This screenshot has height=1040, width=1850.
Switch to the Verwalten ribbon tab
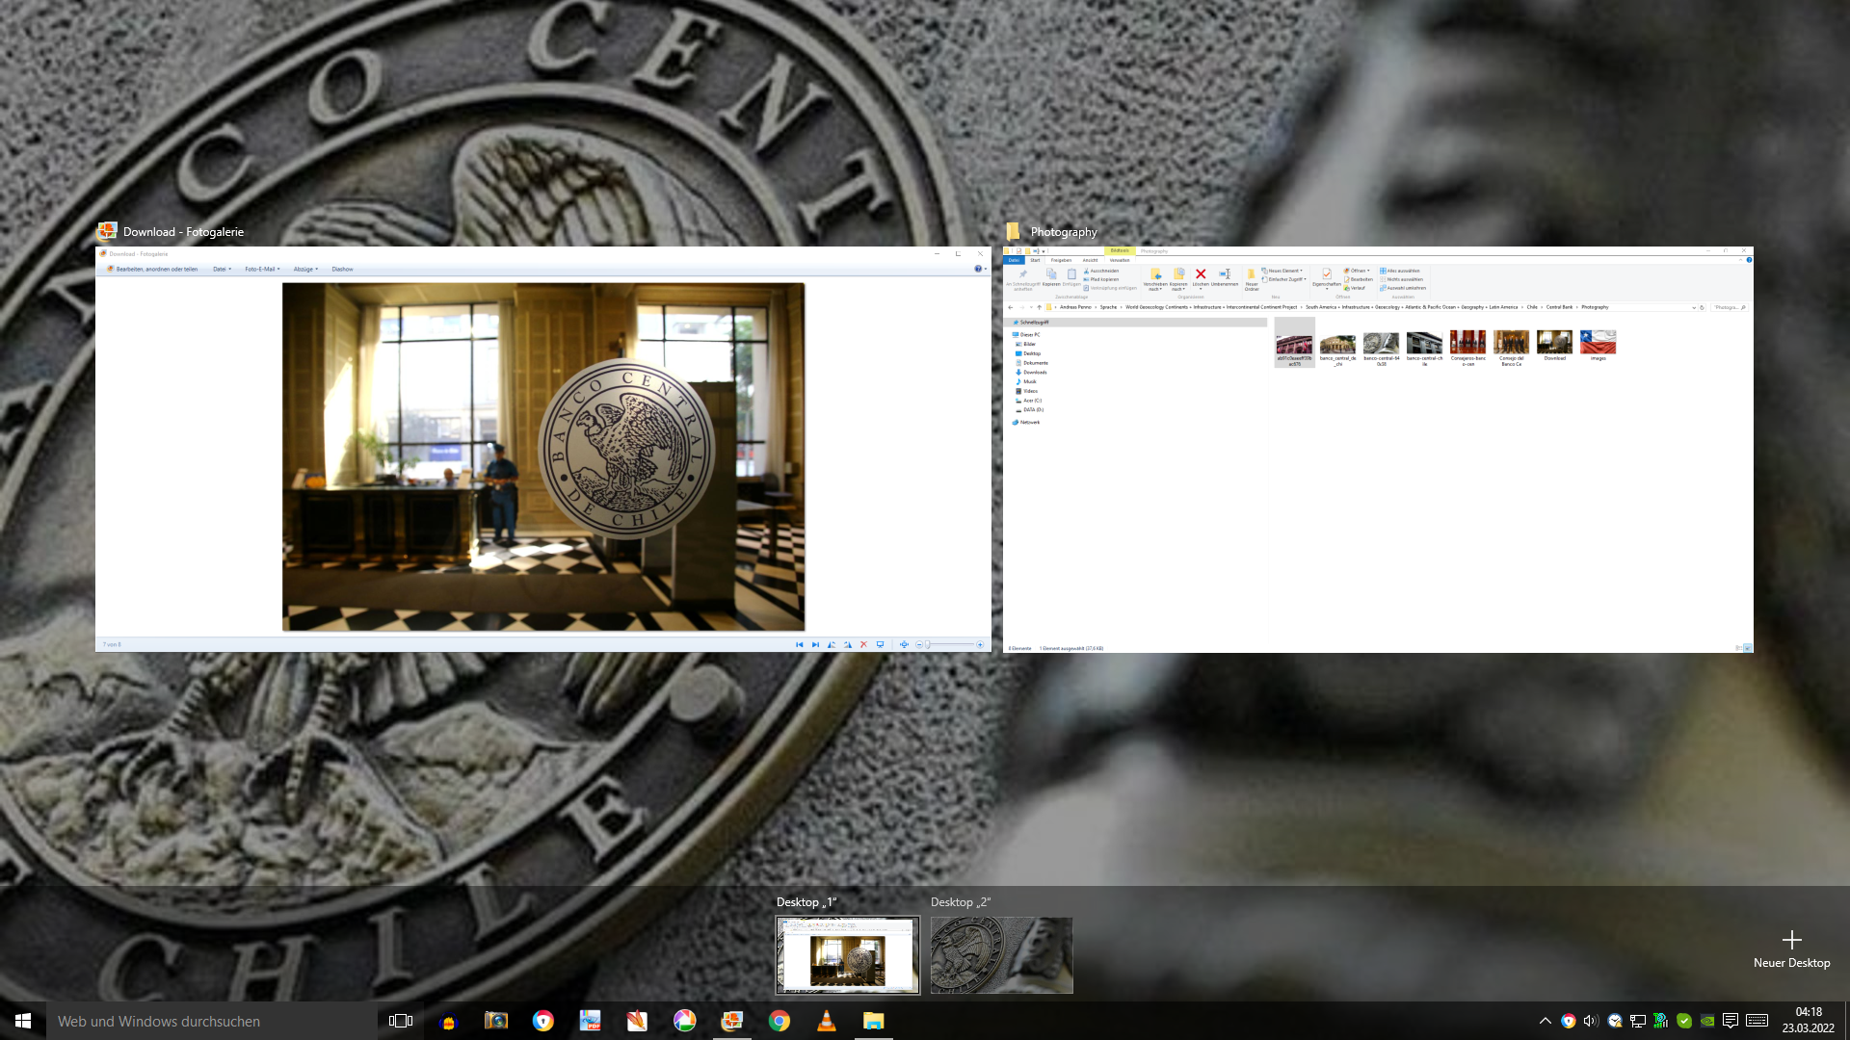pyautogui.click(x=1120, y=260)
